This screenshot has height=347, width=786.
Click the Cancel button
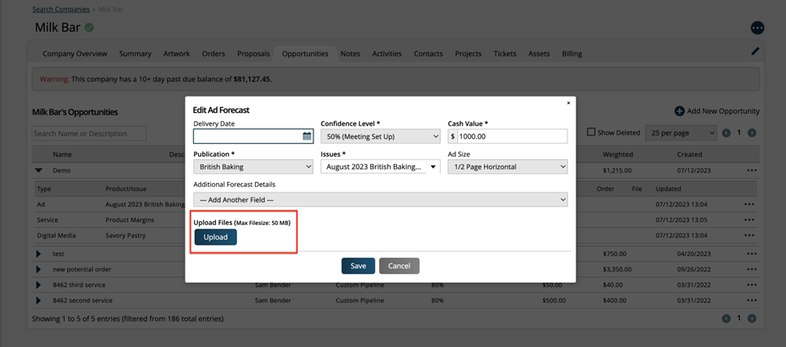(399, 266)
